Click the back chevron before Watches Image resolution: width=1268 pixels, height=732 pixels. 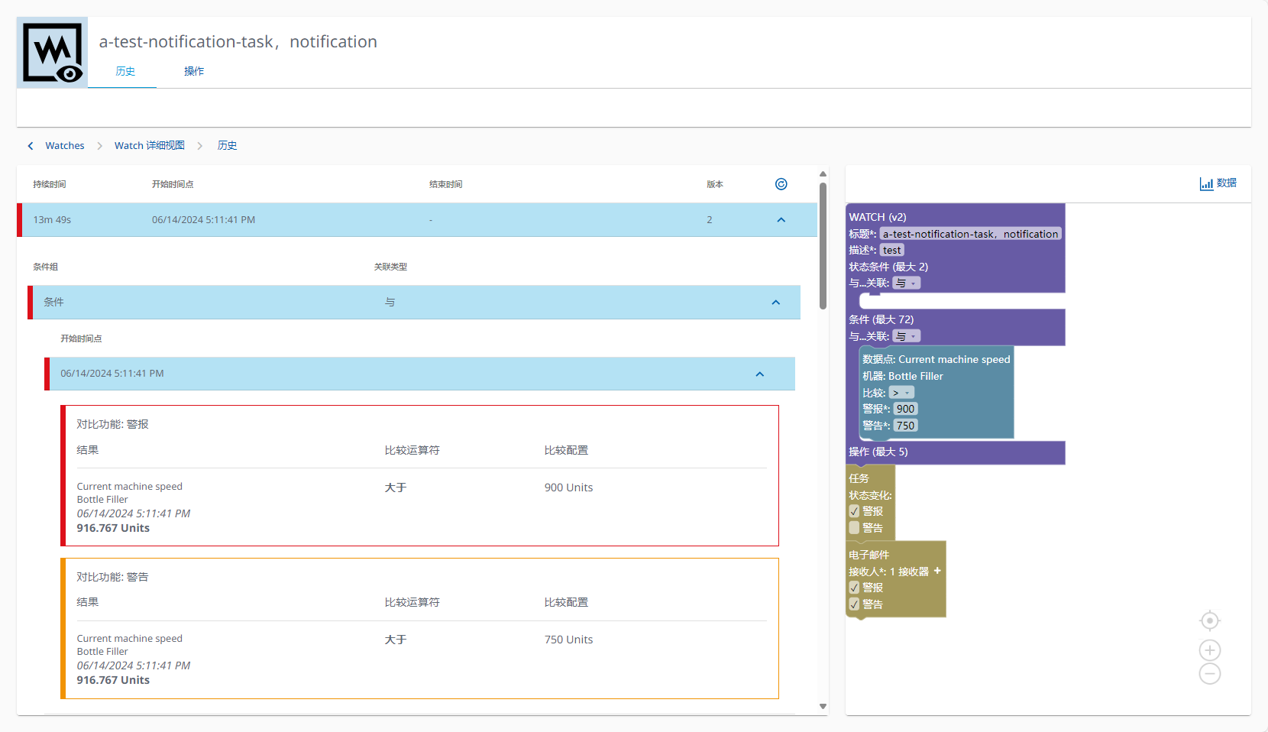click(31, 146)
